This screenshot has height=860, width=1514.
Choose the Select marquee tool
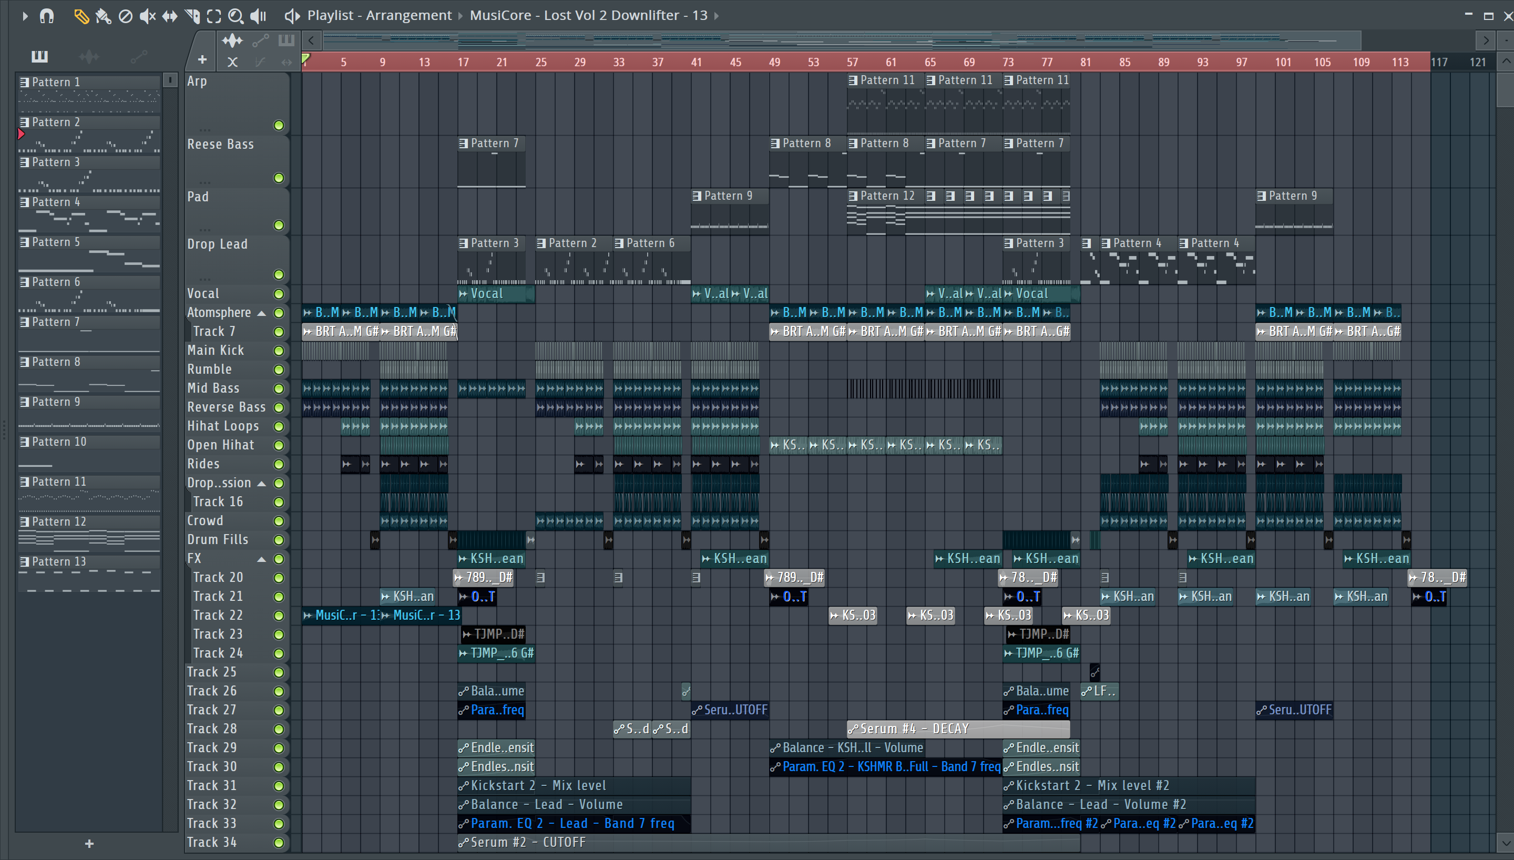214,16
